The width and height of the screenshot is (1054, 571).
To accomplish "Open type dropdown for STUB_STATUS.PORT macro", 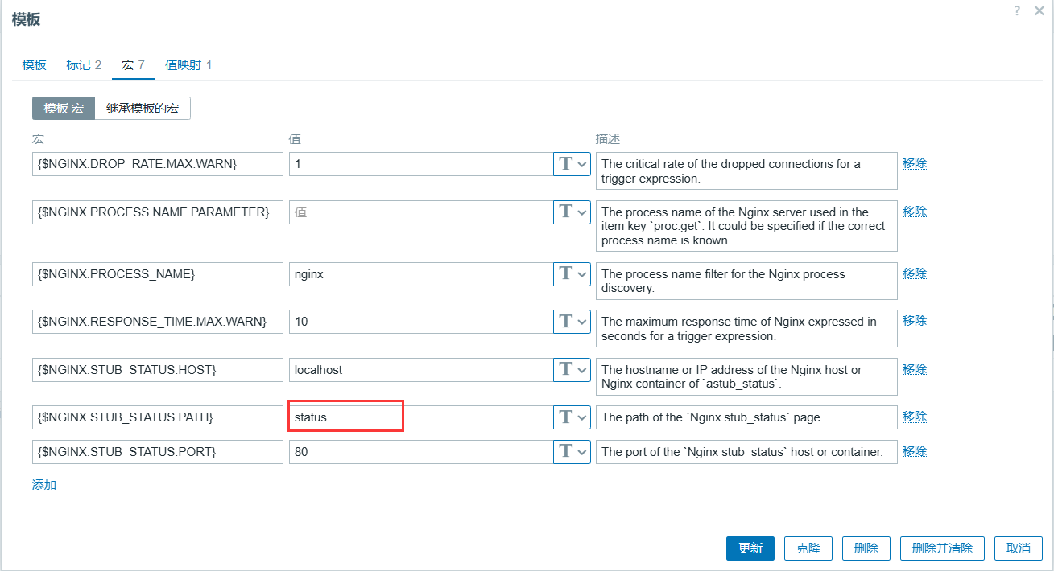I will tap(572, 452).
